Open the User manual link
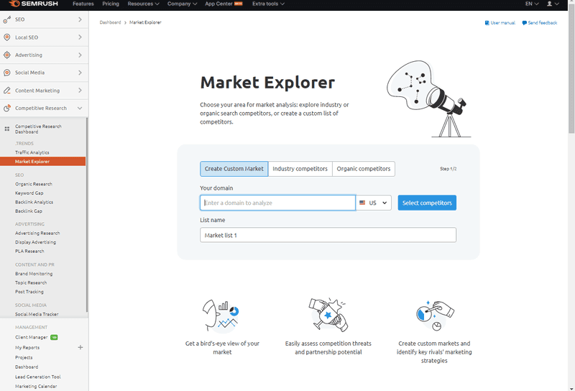 (500, 23)
